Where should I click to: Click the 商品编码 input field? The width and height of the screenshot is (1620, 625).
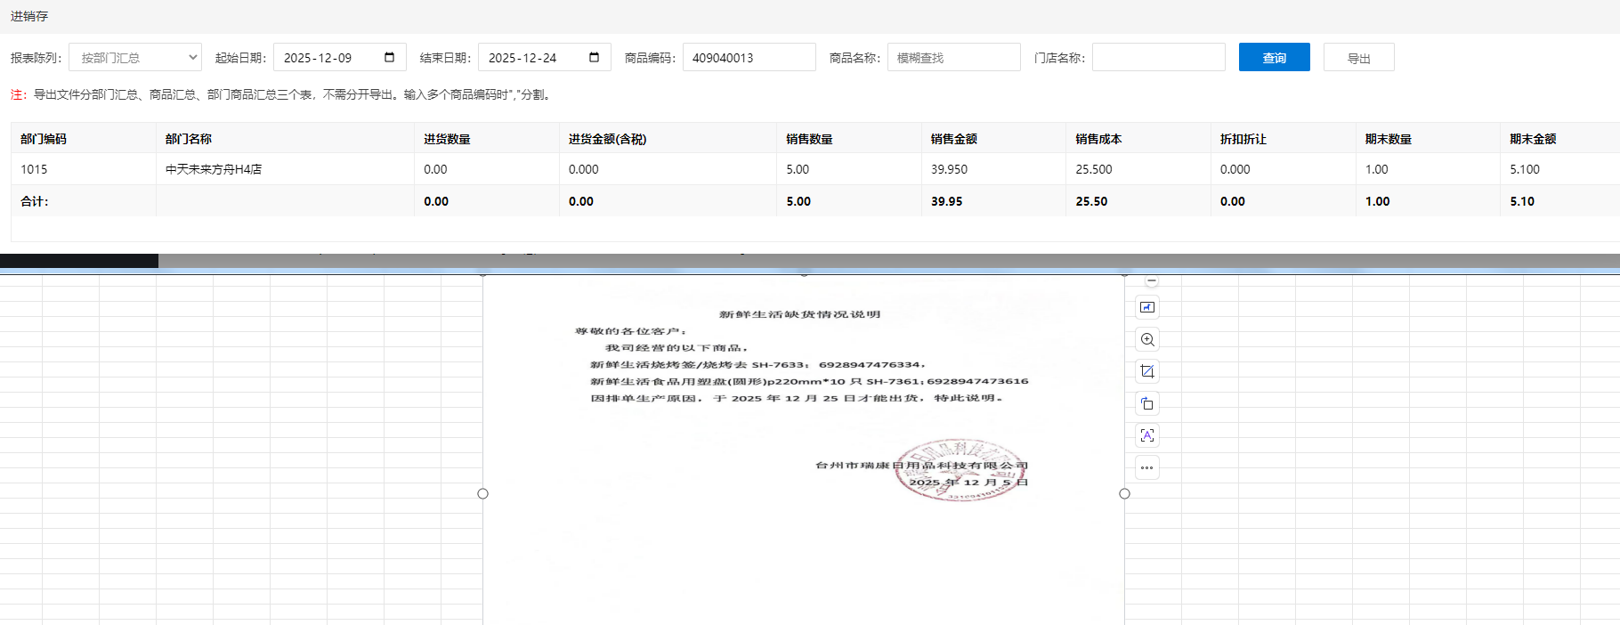(749, 58)
